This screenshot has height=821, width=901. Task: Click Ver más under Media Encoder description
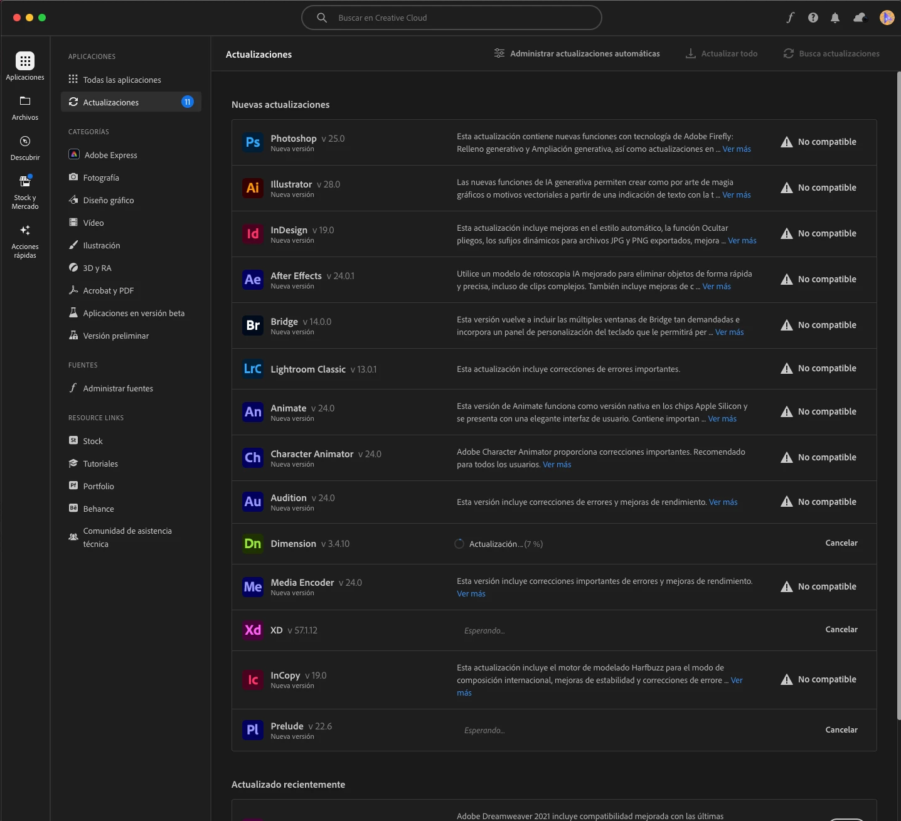click(x=471, y=594)
